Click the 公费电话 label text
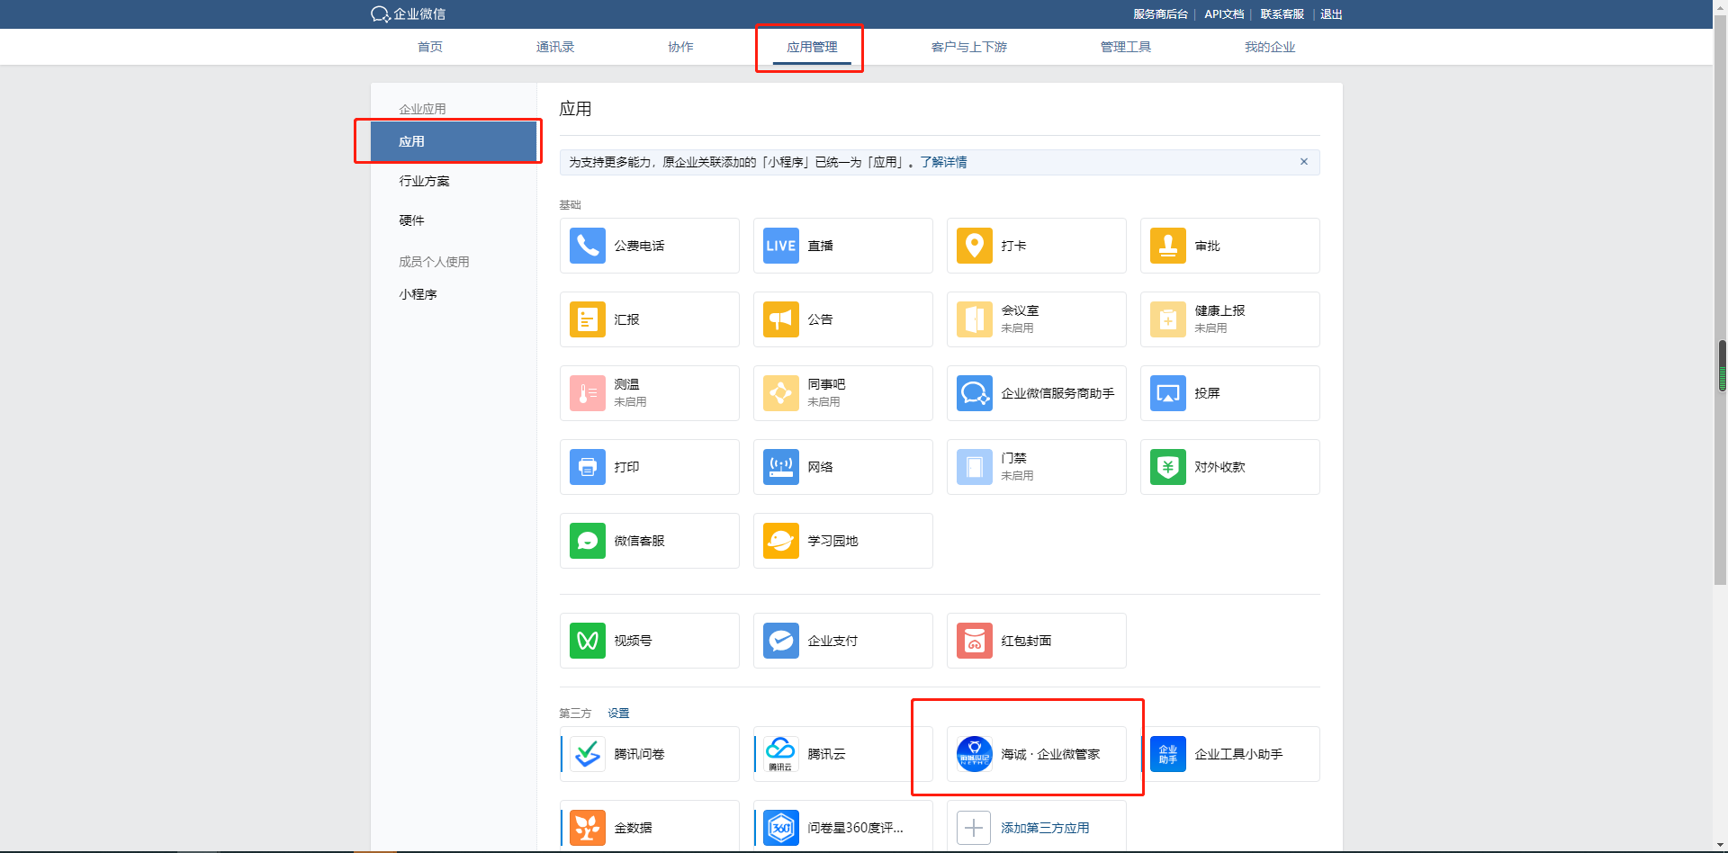This screenshot has width=1728, height=853. (639, 246)
